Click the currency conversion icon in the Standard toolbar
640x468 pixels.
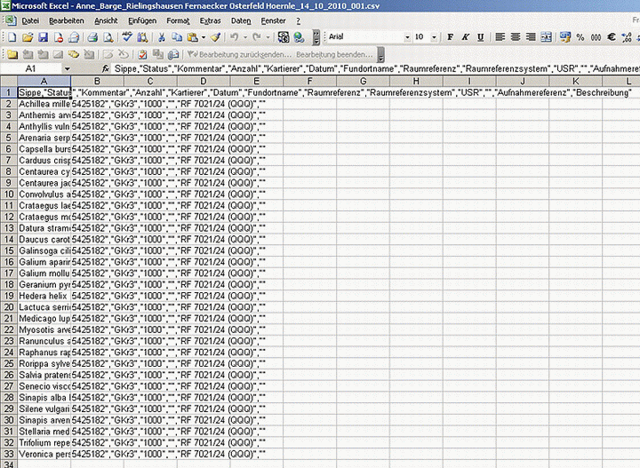284,37
